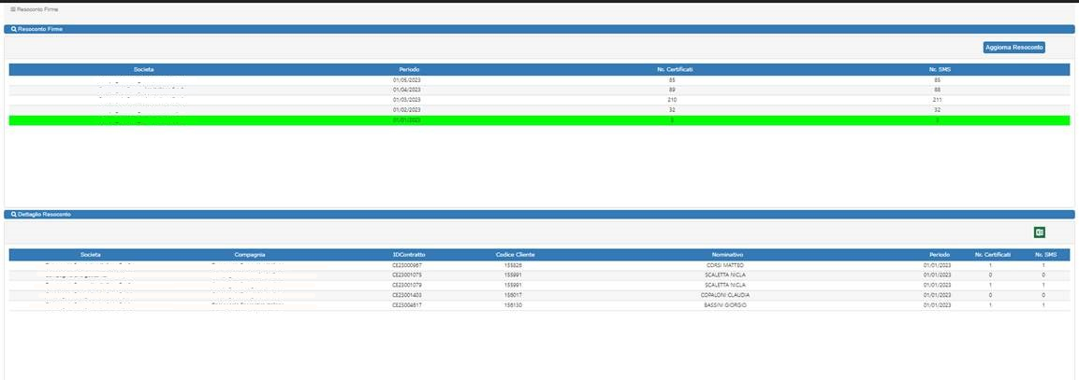Select the Resoconto Firme panel header
This screenshot has width=1079, height=380.
539,30
